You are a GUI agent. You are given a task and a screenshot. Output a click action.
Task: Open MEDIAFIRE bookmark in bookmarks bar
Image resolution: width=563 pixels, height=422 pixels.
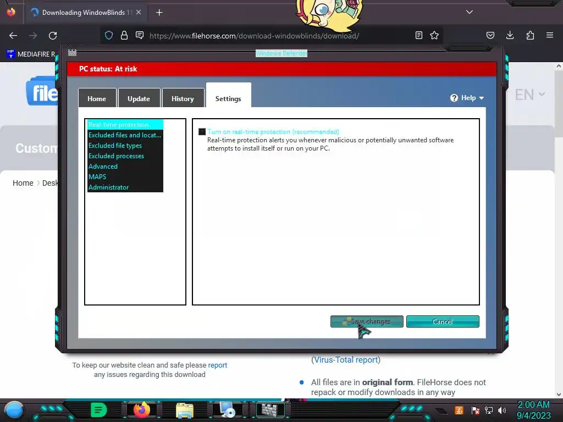point(31,54)
